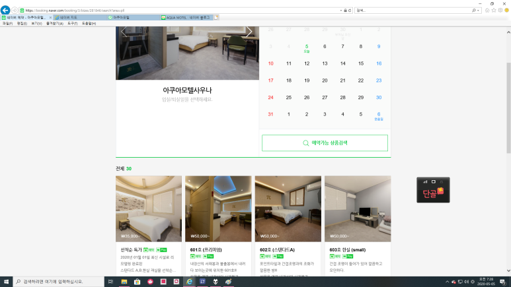Switch to the 아쿠아모텔 tab
Image resolution: width=511 pixels, height=287 pixels.
(x=134, y=18)
